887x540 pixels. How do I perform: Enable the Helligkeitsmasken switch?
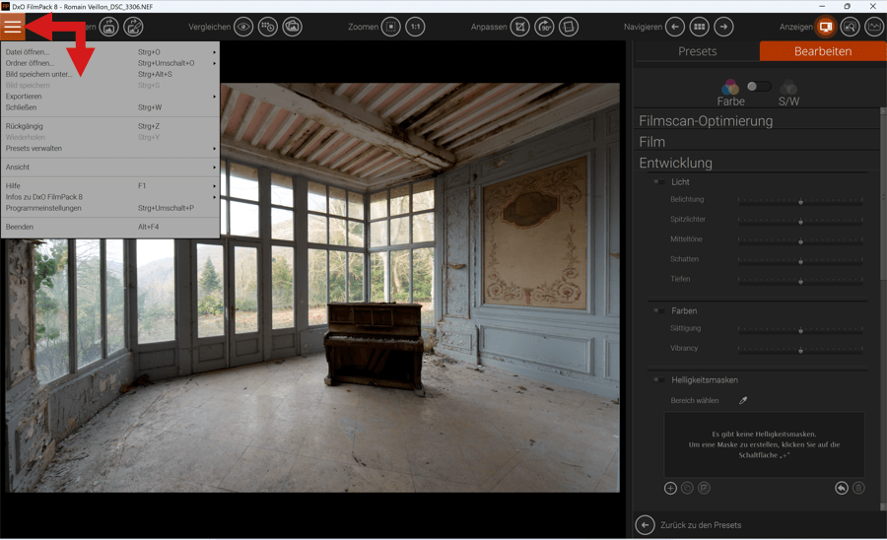coord(657,380)
